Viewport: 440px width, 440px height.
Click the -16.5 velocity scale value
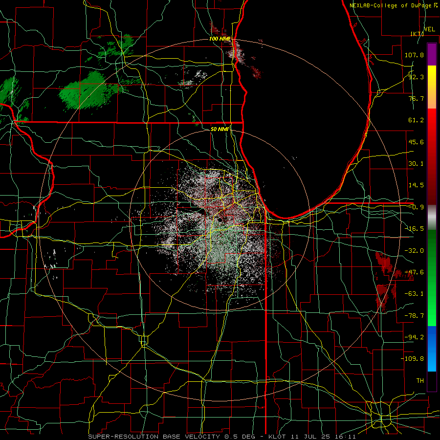click(414, 229)
